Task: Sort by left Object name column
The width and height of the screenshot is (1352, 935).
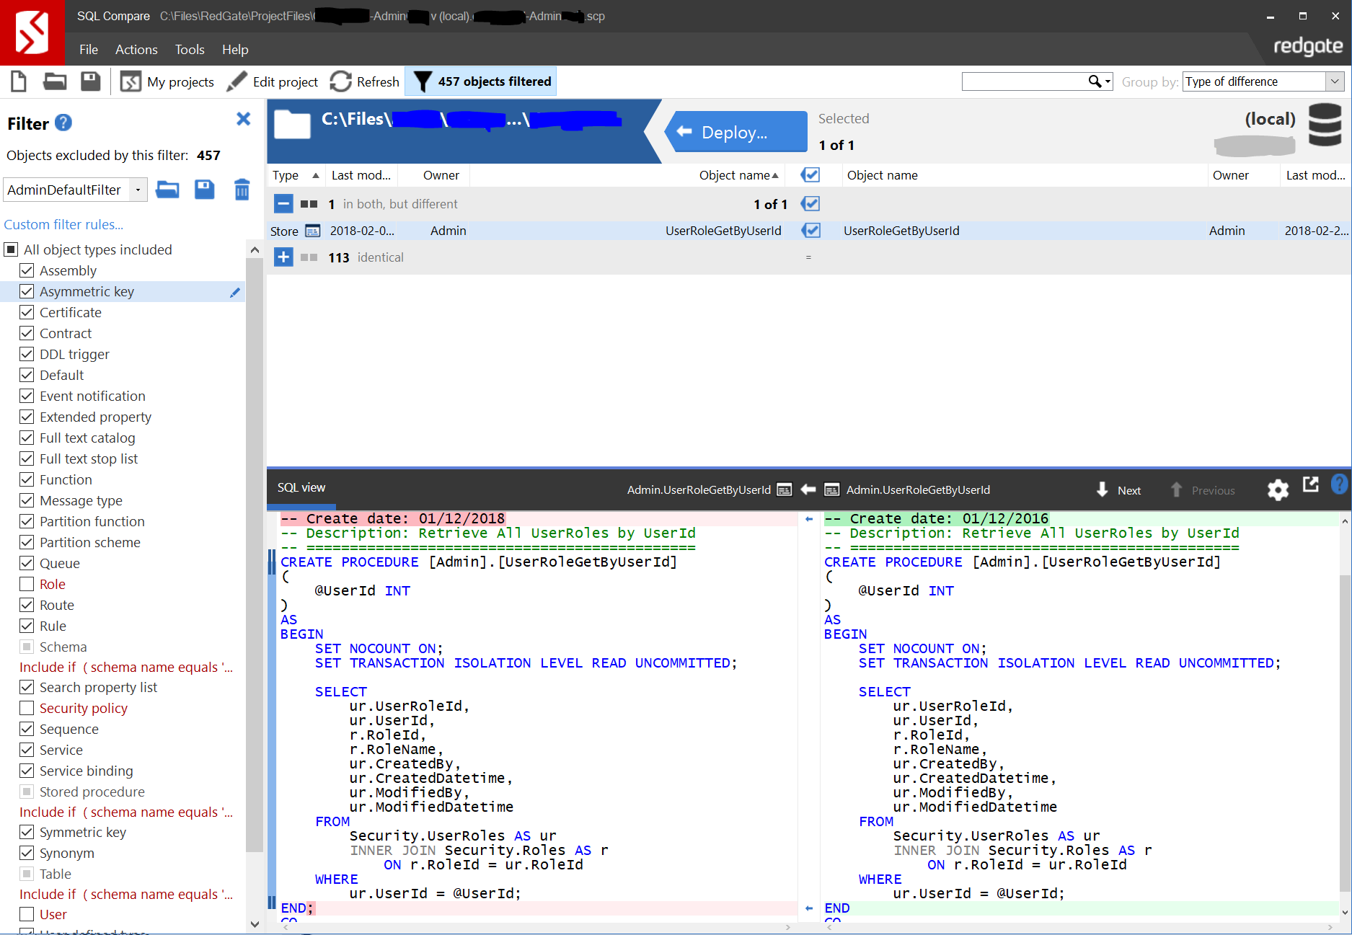Action: click(739, 175)
